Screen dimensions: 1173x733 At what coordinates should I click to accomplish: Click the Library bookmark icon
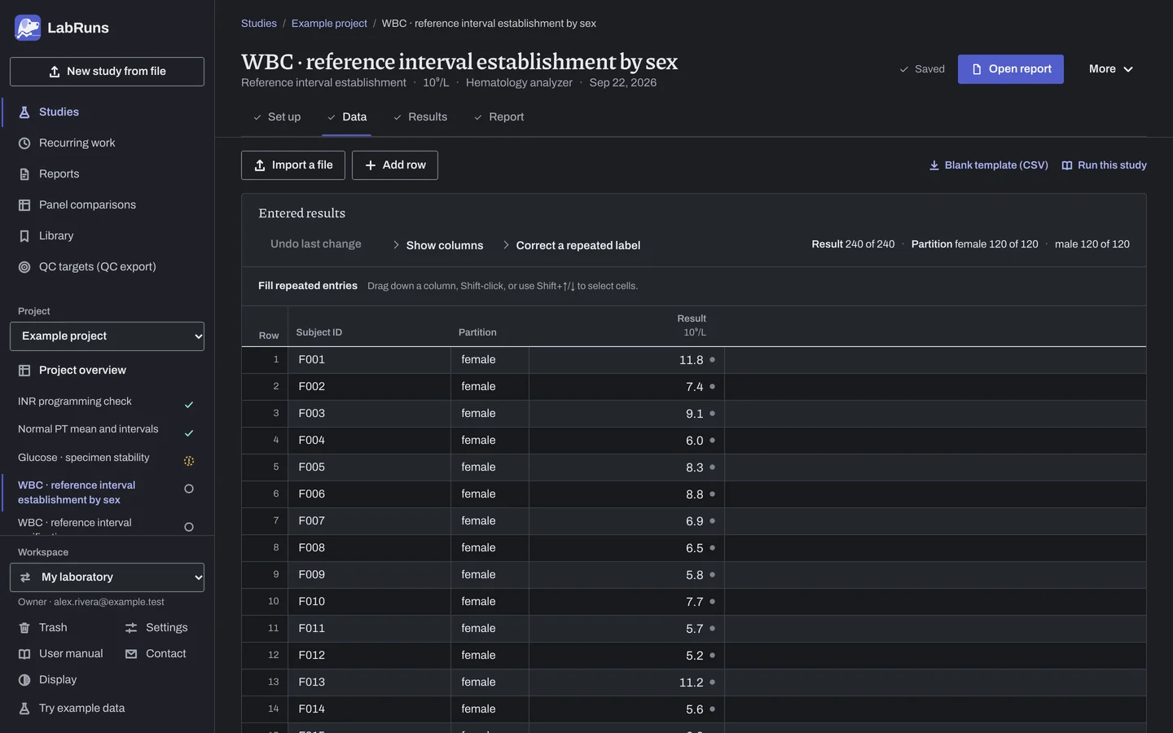pos(24,236)
